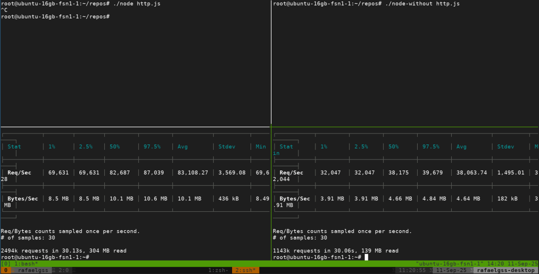The width and height of the screenshot is (539, 274).
Task: Click the 38,175 Req/Sec median value
Action: tap(398, 172)
